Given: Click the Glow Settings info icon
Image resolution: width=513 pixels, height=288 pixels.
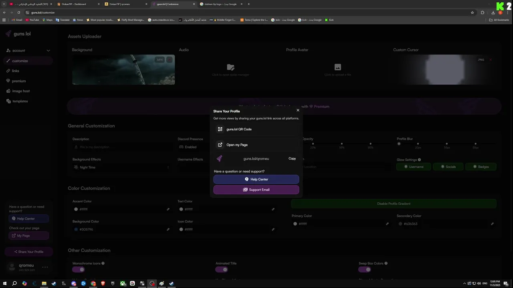Looking at the screenshot, I should click(420, 160).
